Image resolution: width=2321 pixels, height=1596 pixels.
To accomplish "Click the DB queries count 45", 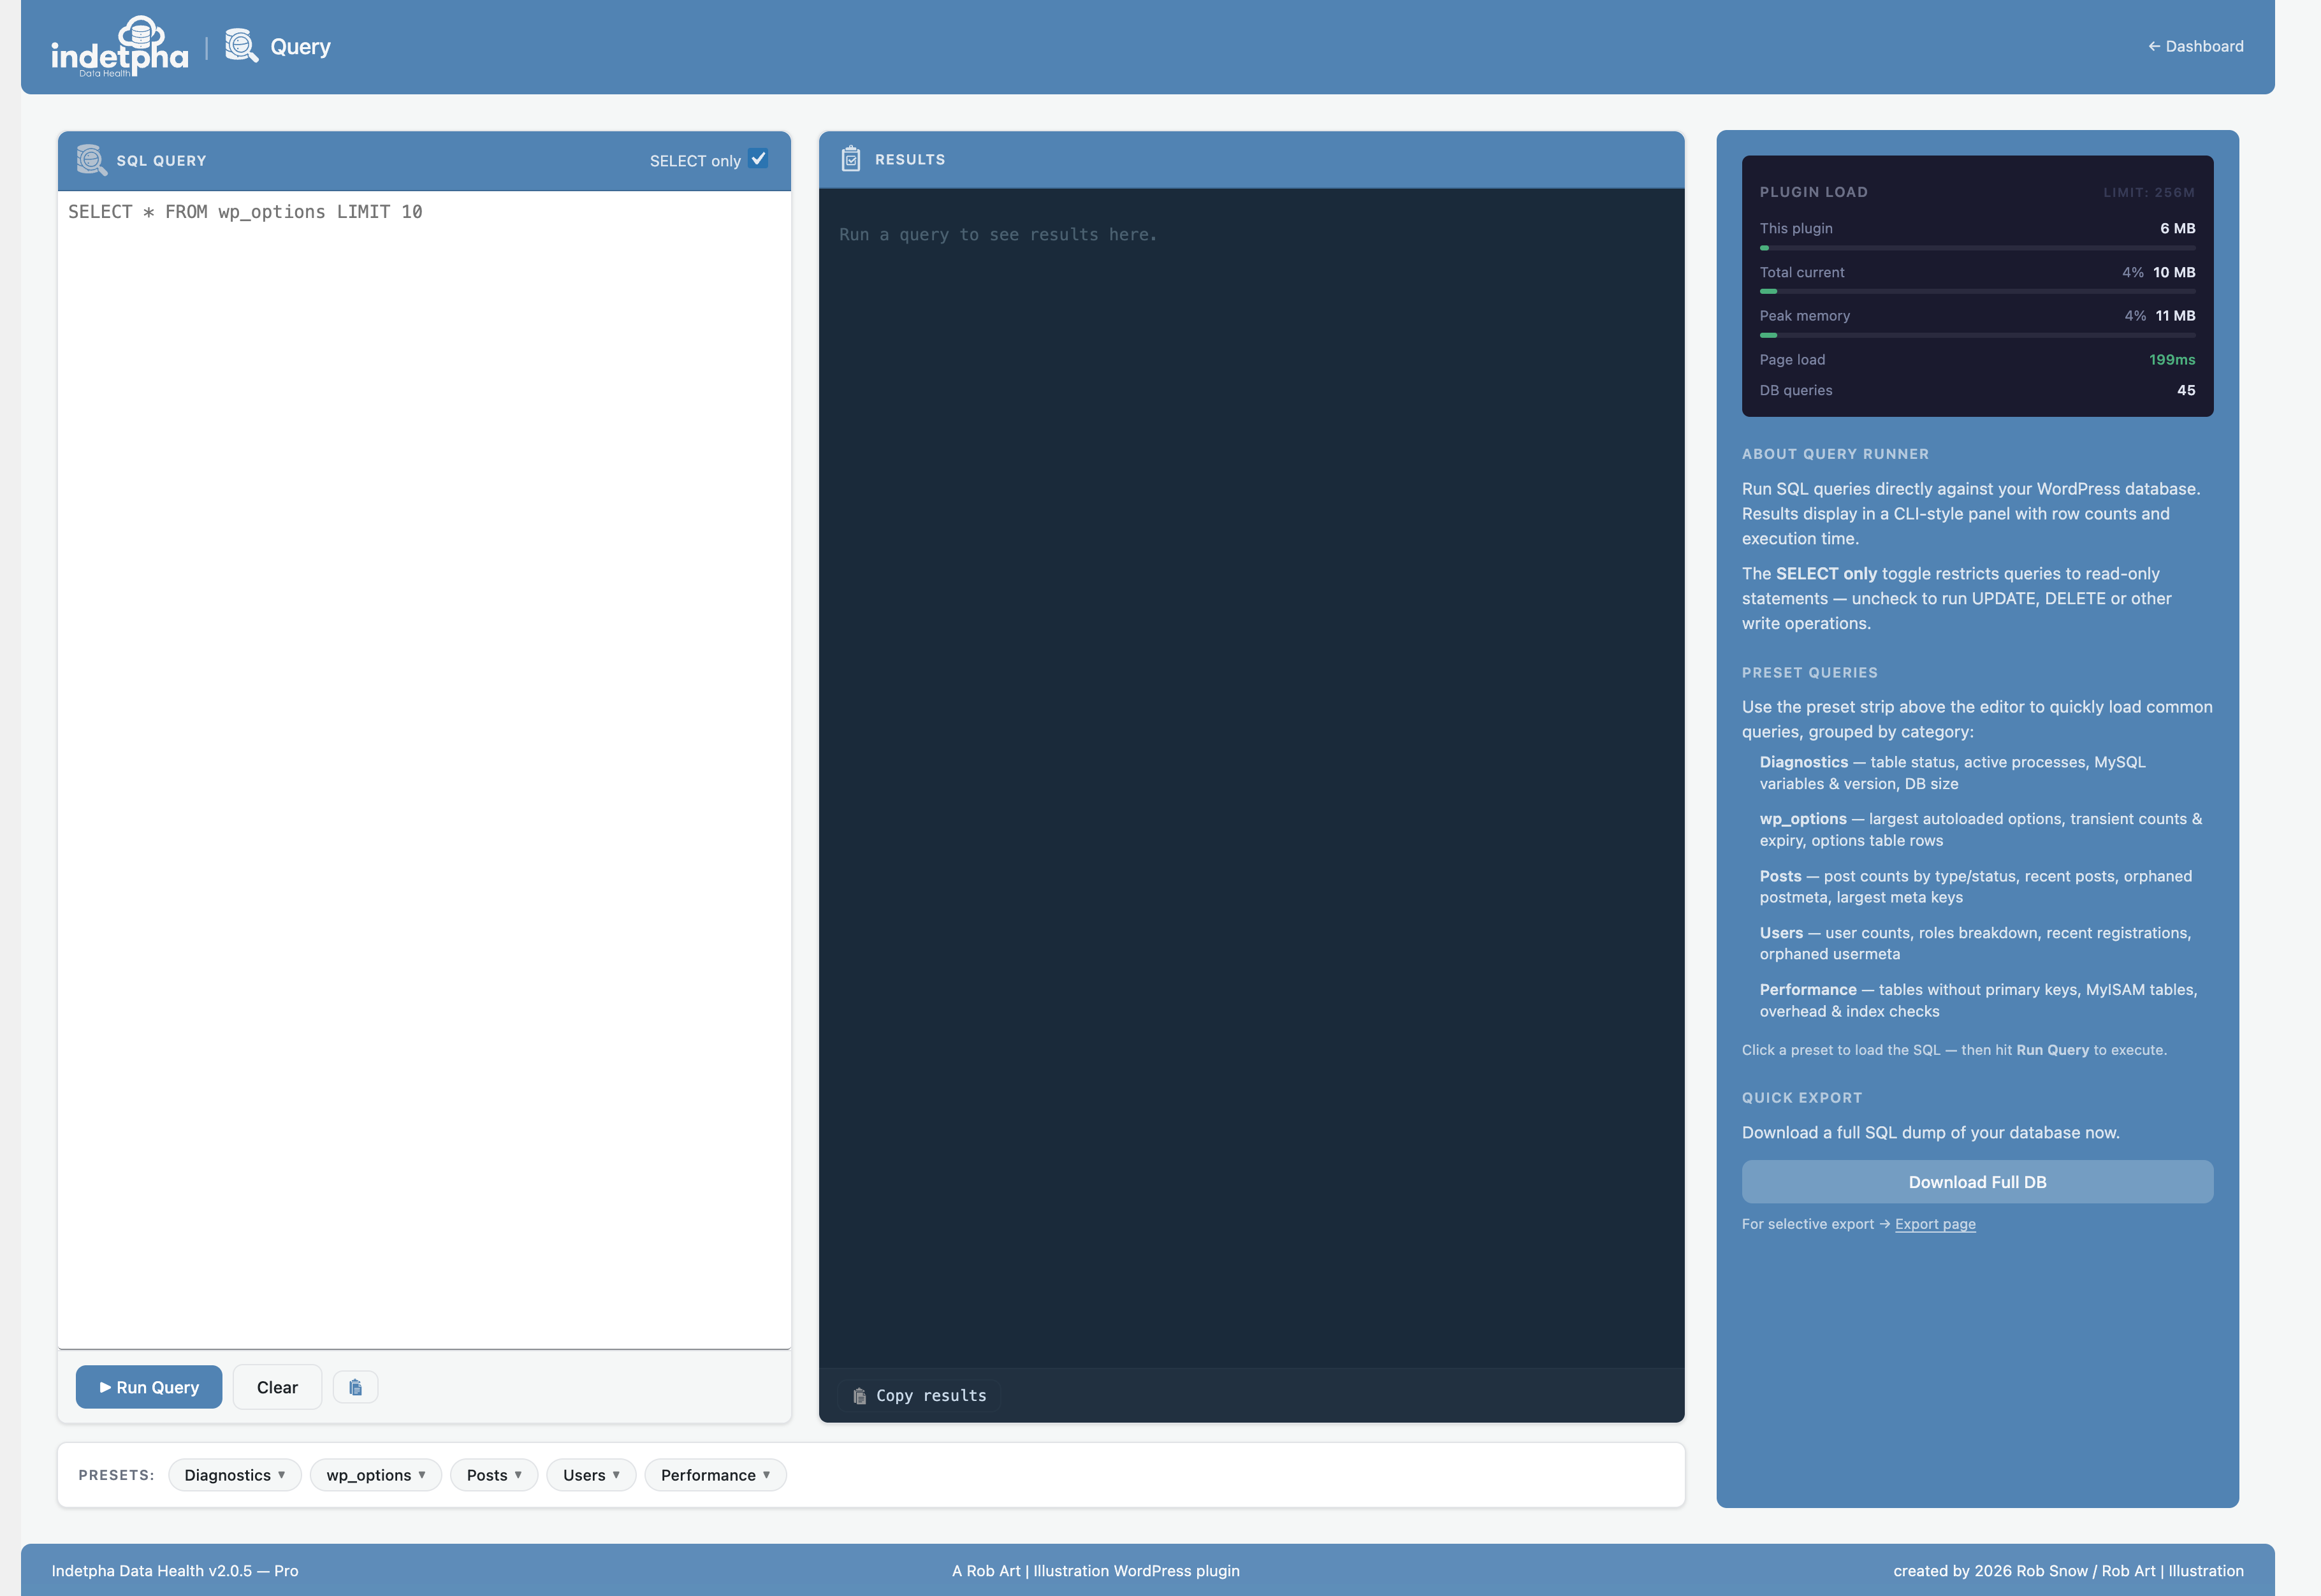I will (2186, 390).
